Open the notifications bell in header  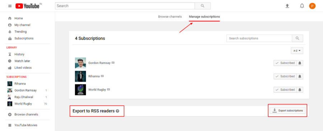302,6
